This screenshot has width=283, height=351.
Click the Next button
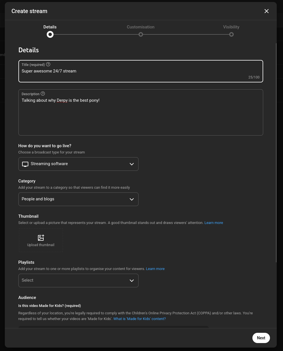pyautogui.click(x=261, y=338)
